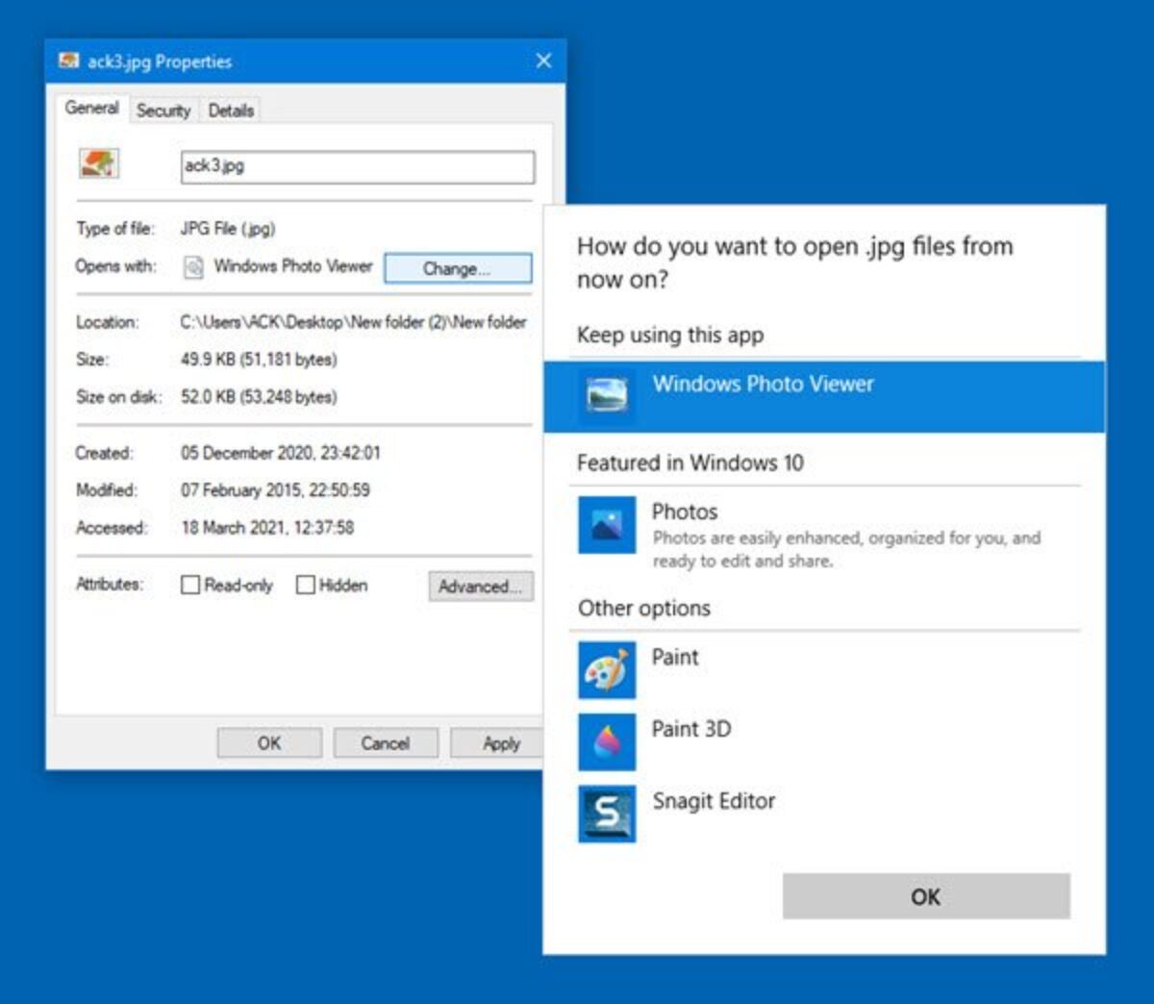Pick the Paint 3D icon
This screenshot has width=1154, height=1004.
click(x=607, y=741)
